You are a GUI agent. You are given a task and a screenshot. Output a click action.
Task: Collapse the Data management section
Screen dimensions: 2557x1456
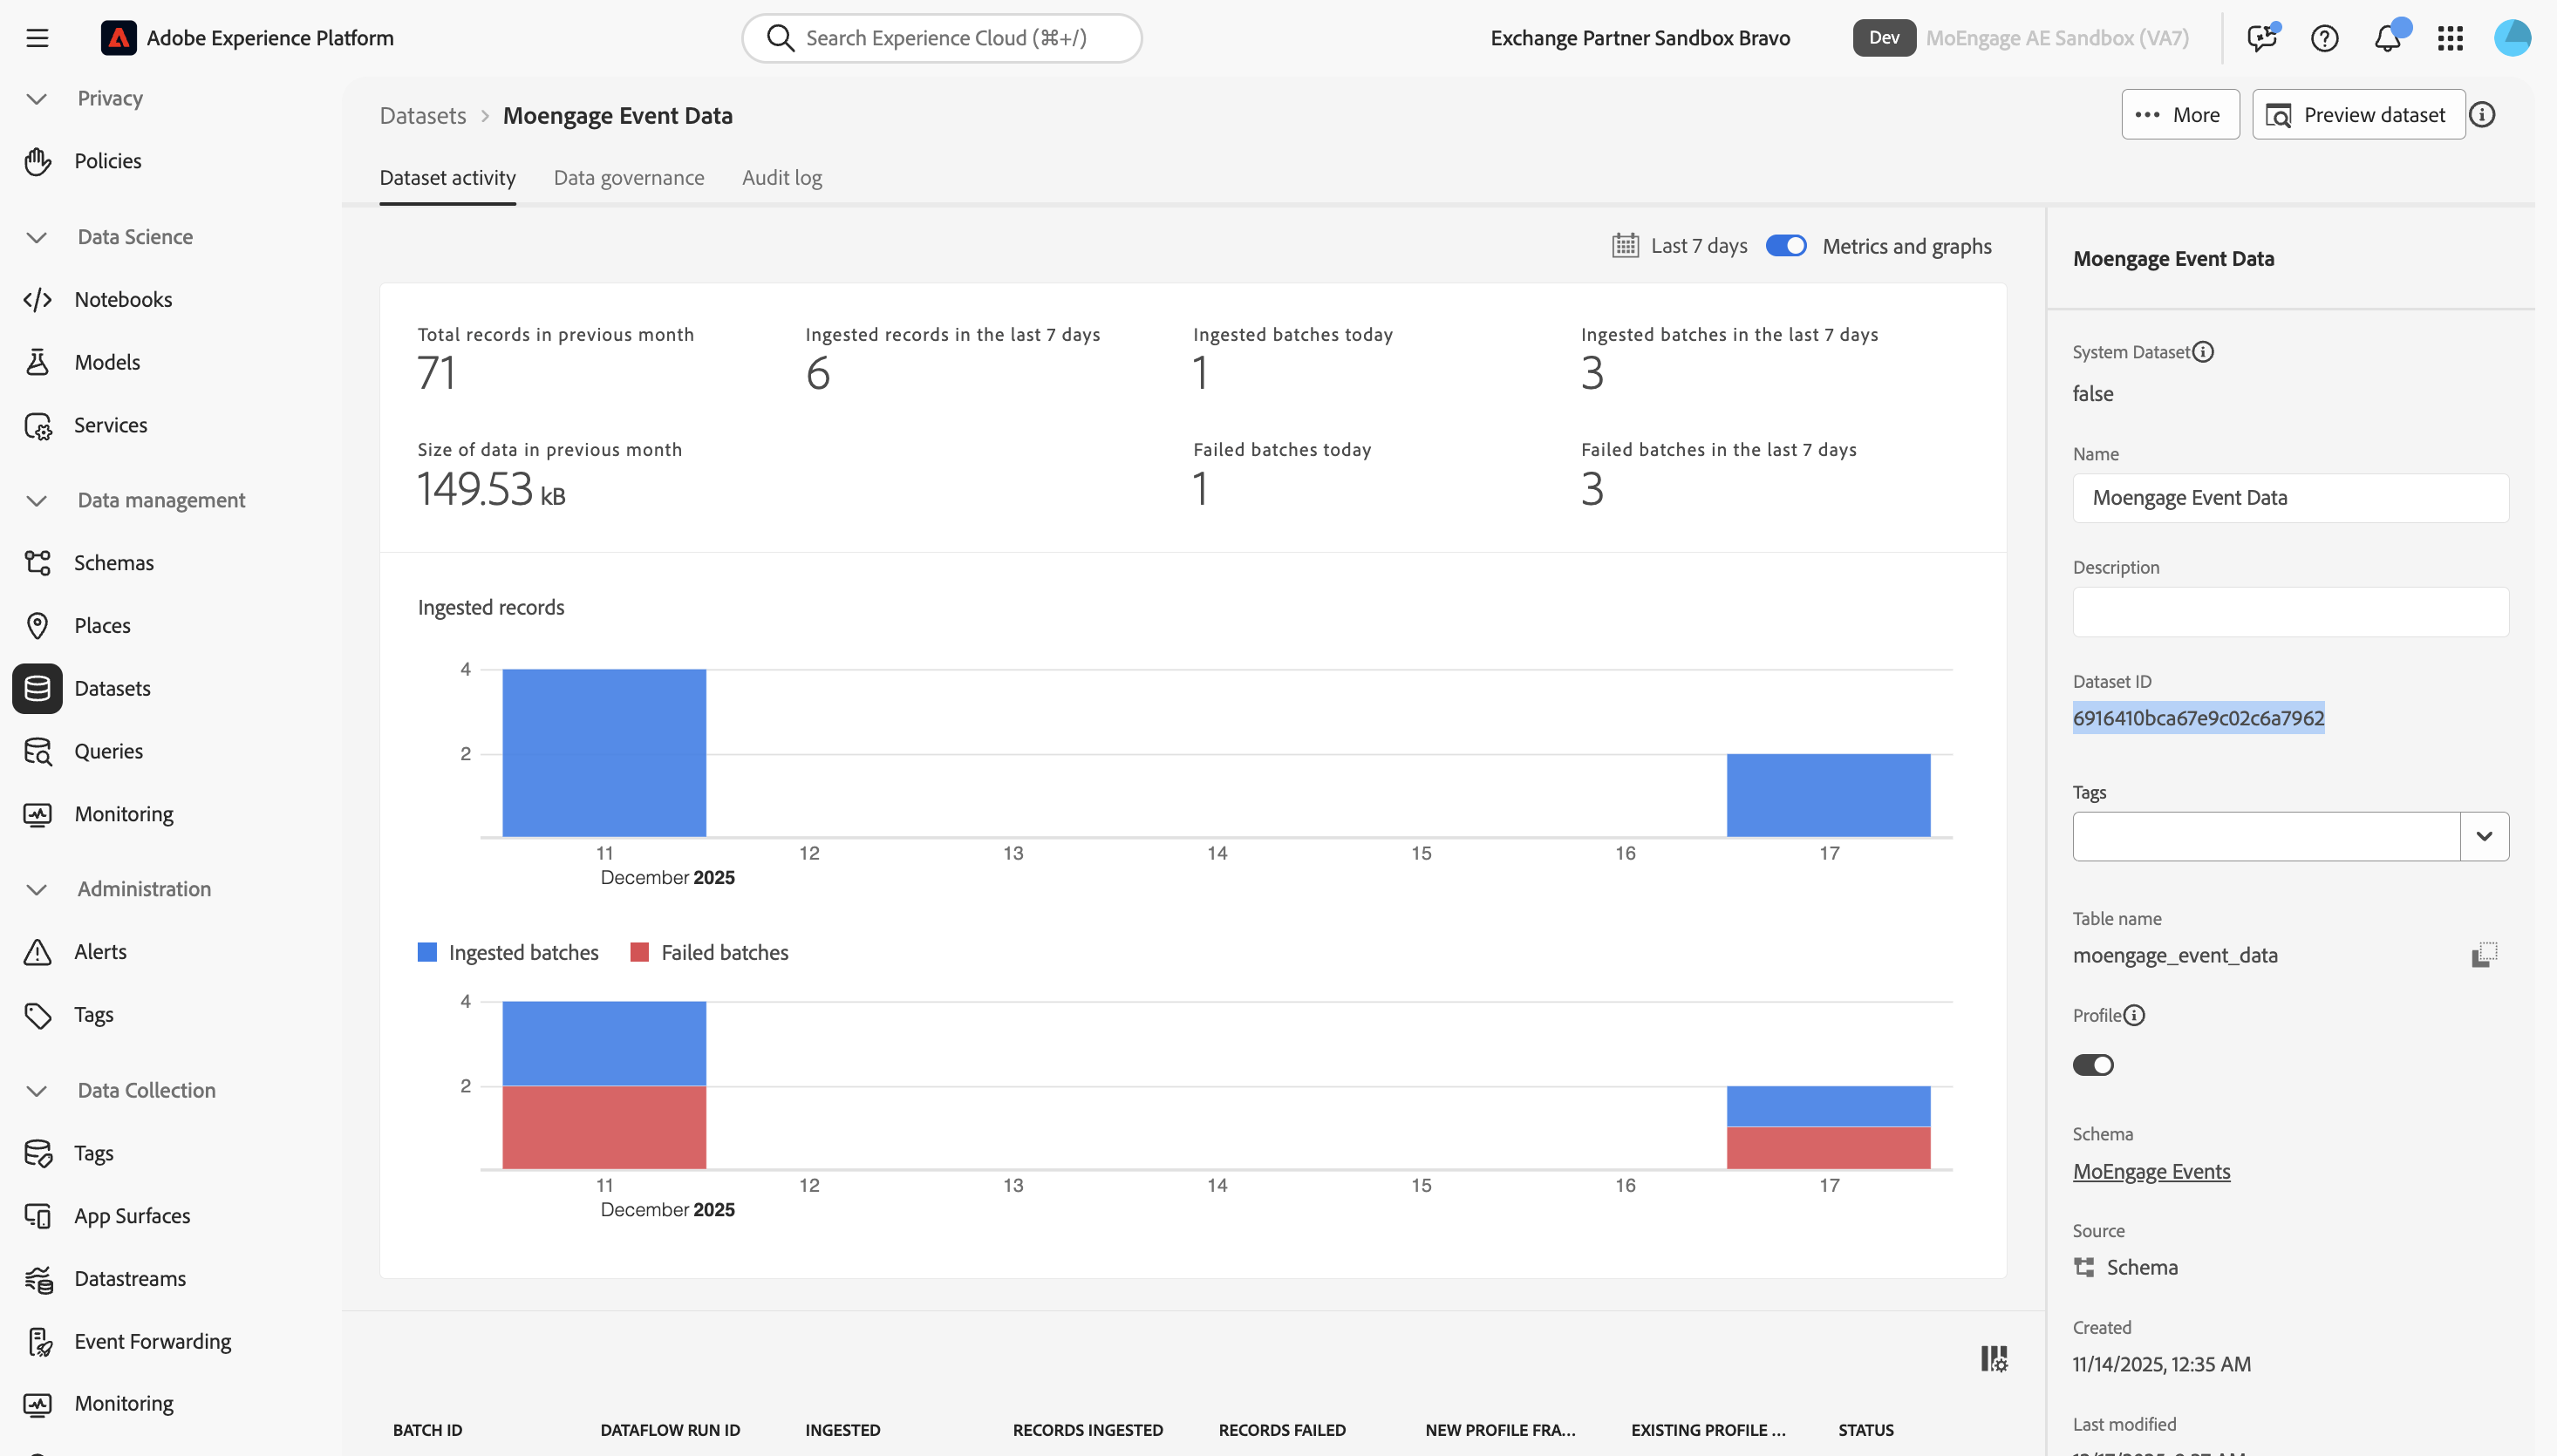coord(37,500)
